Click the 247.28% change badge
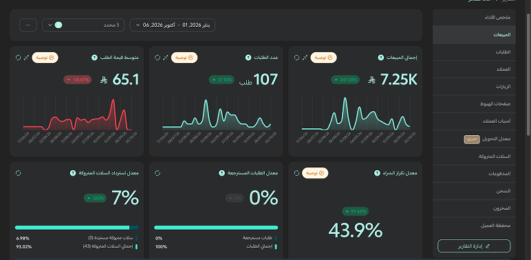This screenshot has height=260, width=531. pyautogui.click(x=345, y=80)
